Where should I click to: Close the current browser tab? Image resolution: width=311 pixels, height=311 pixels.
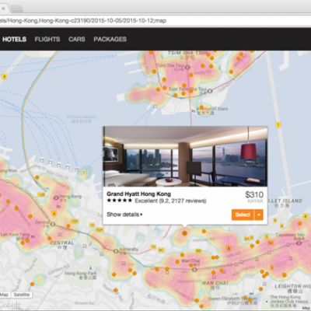[3, 9]
